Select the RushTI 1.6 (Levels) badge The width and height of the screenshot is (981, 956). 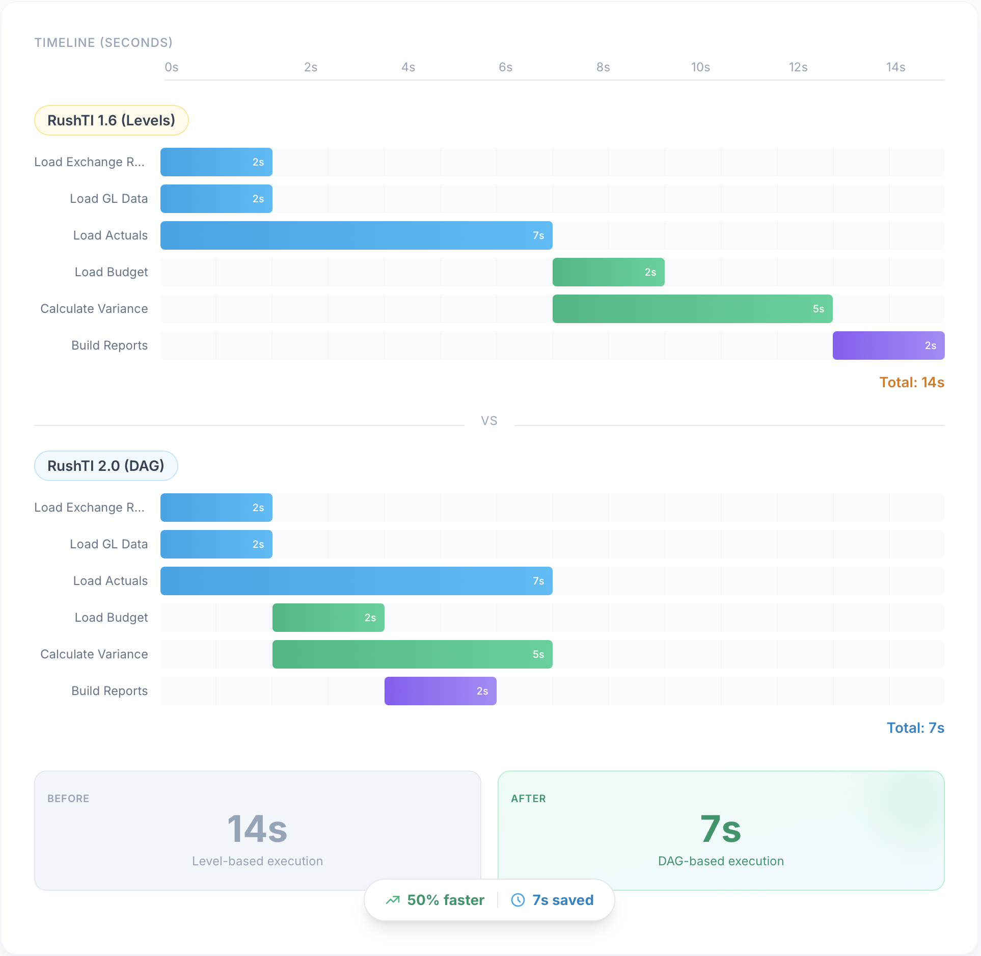coord(111,120)
